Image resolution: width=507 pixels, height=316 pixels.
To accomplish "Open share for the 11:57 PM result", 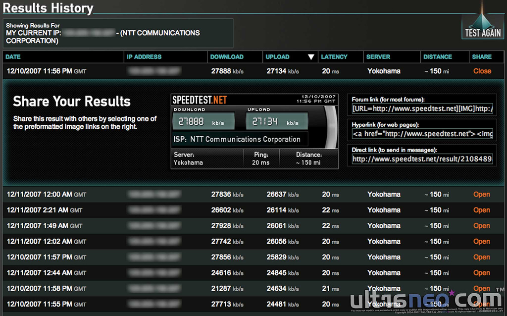I will click(481, 257).
